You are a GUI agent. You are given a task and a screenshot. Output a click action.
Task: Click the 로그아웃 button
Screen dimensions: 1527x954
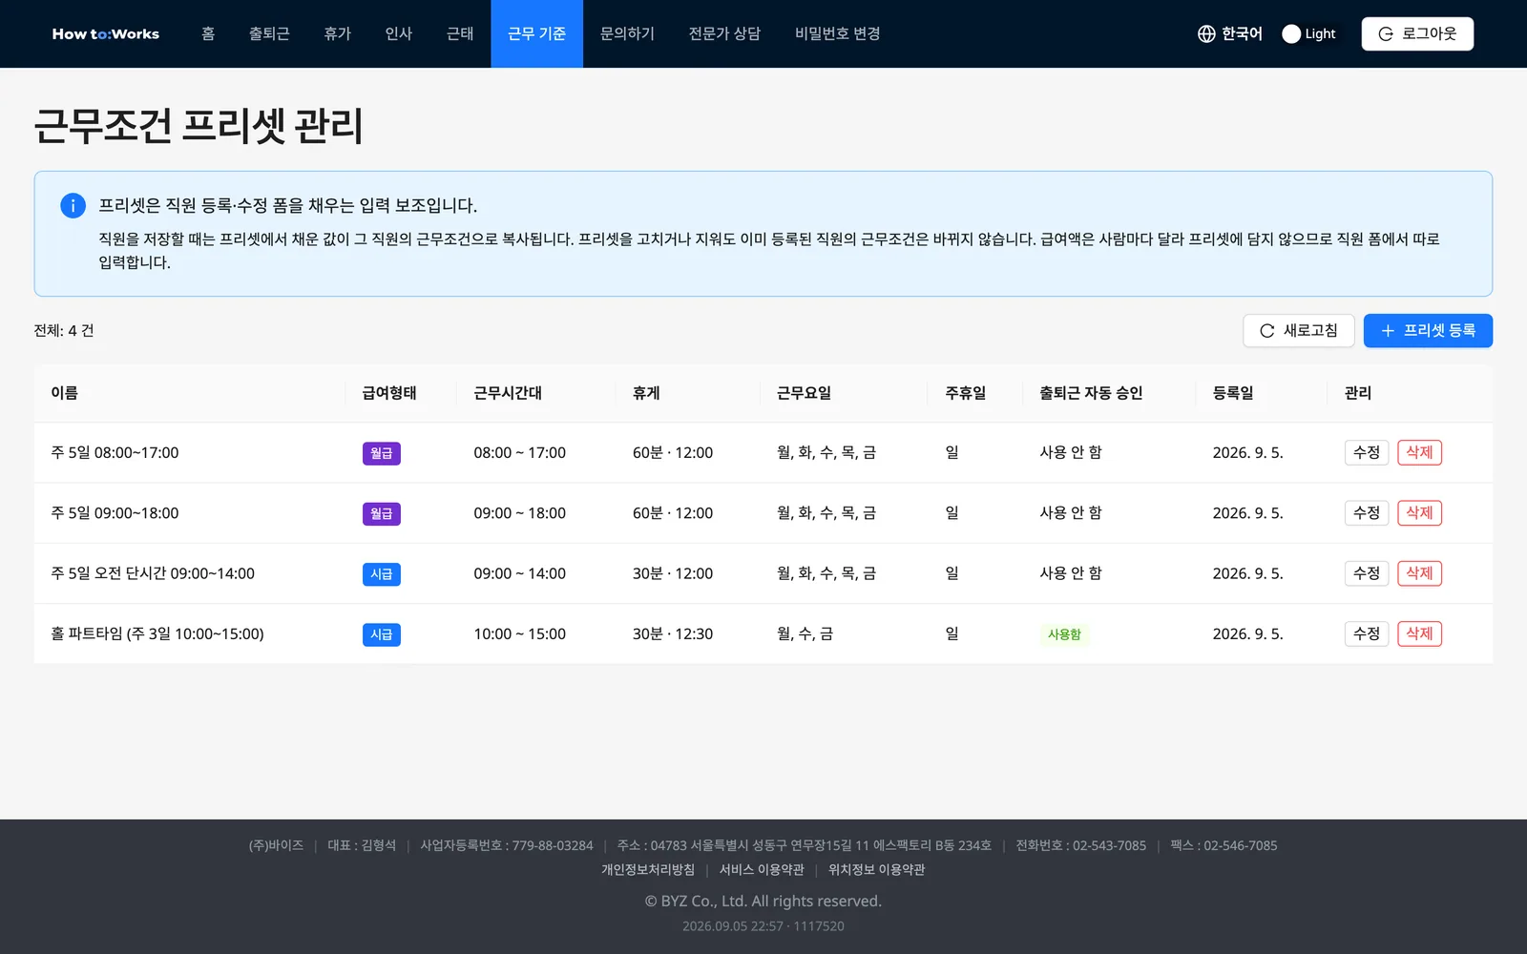(x=1417, y=33)
